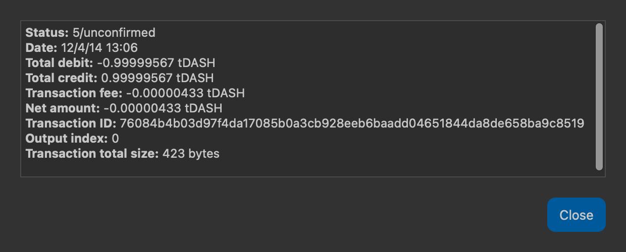Click the long transaction ID hash
Image resolution: width=626 pixels, height=252 pixels.
[352, 123]
